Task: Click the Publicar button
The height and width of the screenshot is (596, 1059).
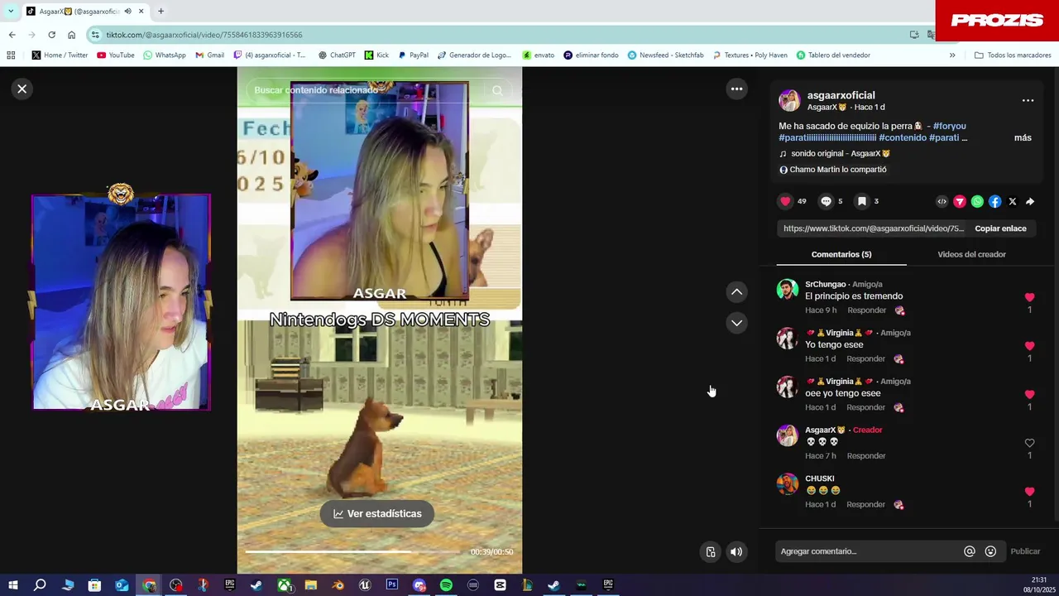Action: [x=1025, y=551]
